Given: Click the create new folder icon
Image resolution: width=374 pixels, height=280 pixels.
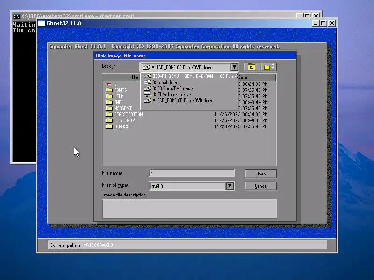Looking at the screenshot, I should pos(269,67).
